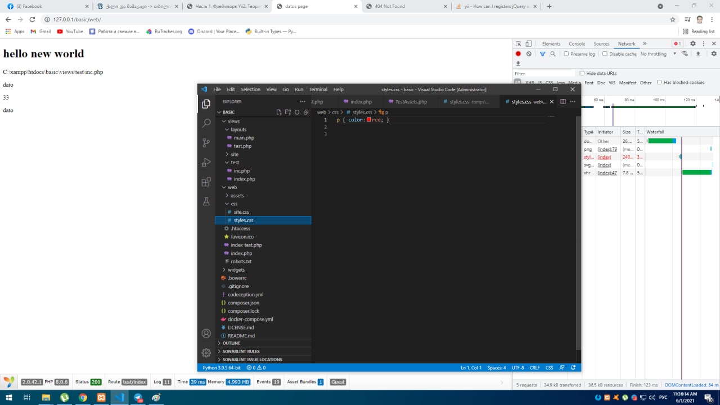Switch to DevTools Sources tab
Image resolution: width=720 pixels, height=405 pixels.
tap(601, 44)
